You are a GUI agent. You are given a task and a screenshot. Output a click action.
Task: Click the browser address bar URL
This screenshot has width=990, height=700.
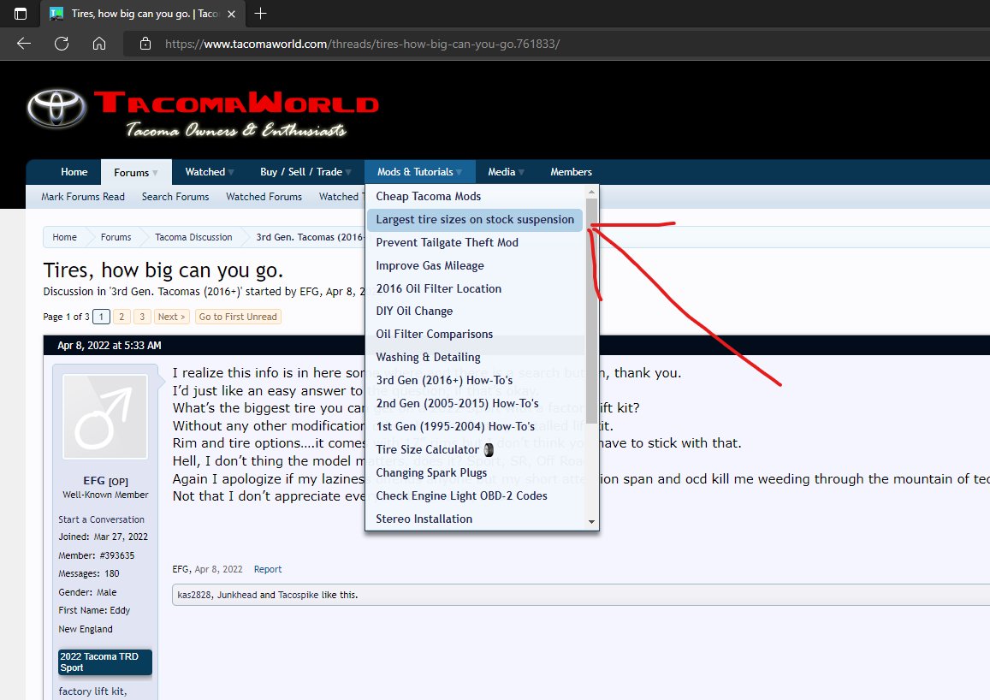[363, 44]
